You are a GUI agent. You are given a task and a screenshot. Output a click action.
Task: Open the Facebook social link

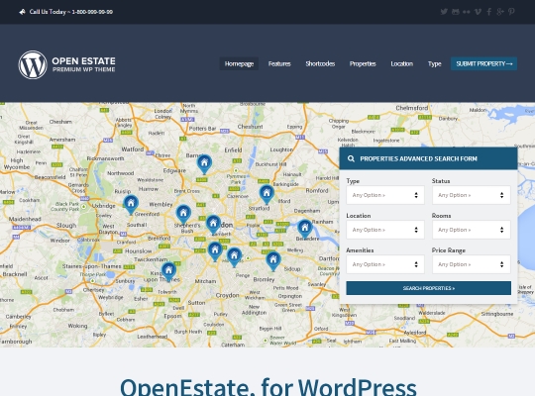(x=489, y=12)
